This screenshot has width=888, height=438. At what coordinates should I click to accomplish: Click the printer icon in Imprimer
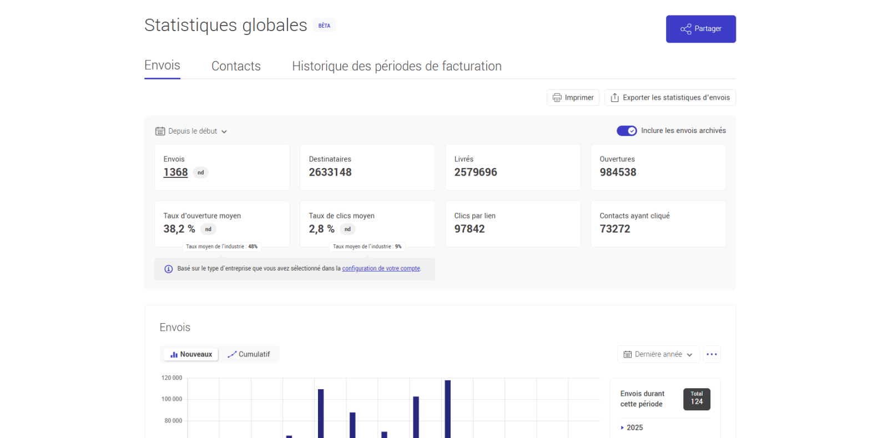(x=557, y=98)
